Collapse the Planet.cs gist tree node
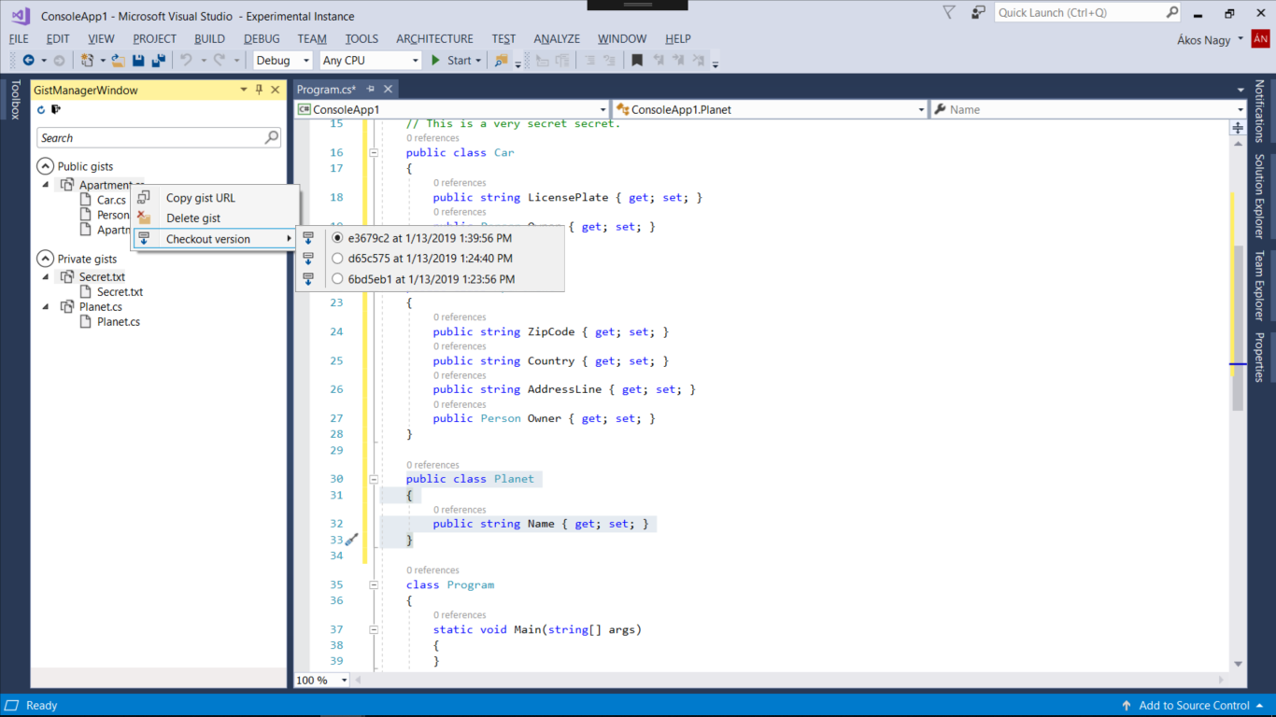This screenshot has width=1276, height=717. point(46,307)
